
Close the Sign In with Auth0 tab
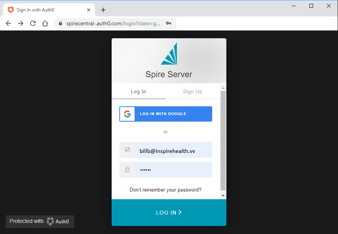pyautogui.click(x=89, y=10)
